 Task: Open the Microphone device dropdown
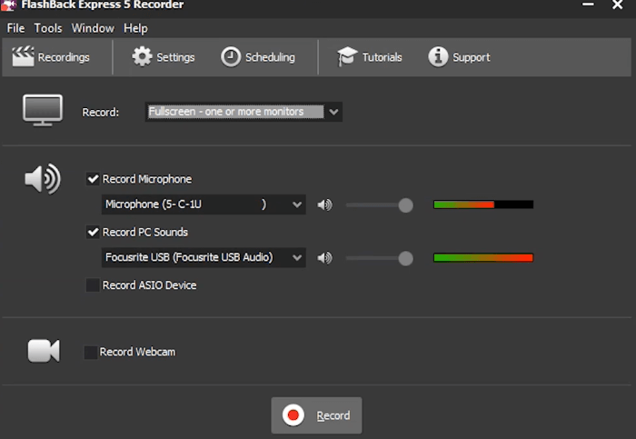pos(204,205)
